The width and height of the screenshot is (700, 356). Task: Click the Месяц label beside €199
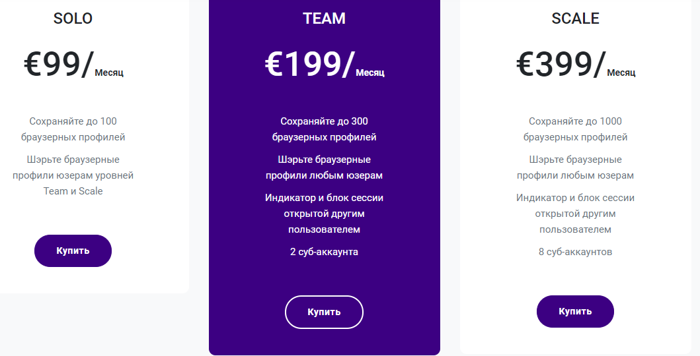370,73
